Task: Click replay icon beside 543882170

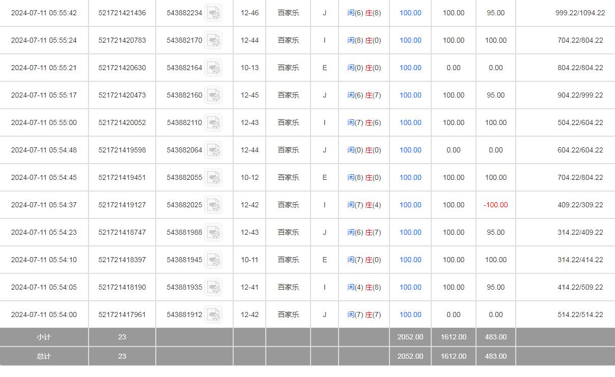Action: pyautogui.click(x=213, y=40)
